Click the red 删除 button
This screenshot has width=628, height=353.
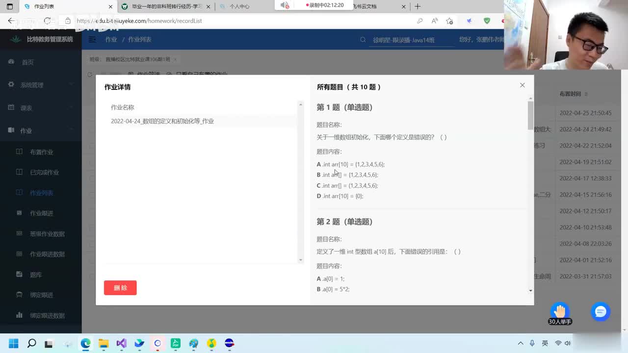[120, 288]
